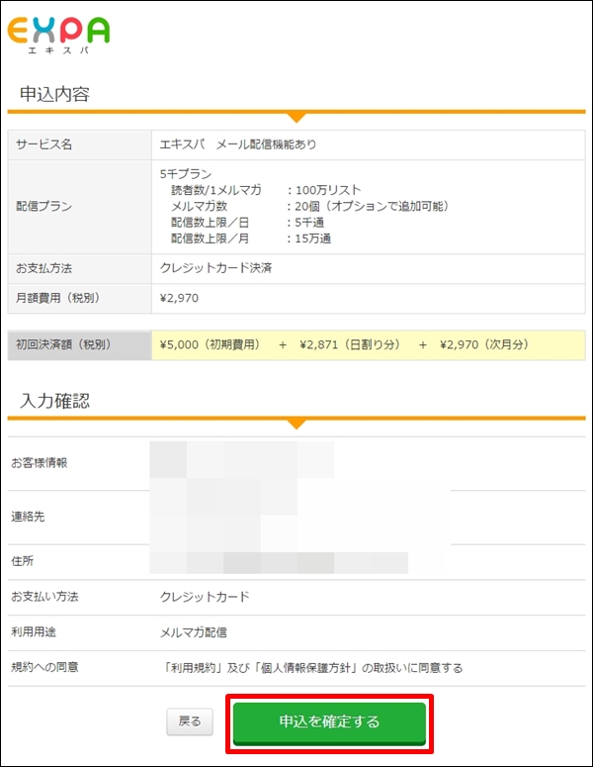Click the 連絡先 row label
Screen dimensions: 593x767
point(28,517)
